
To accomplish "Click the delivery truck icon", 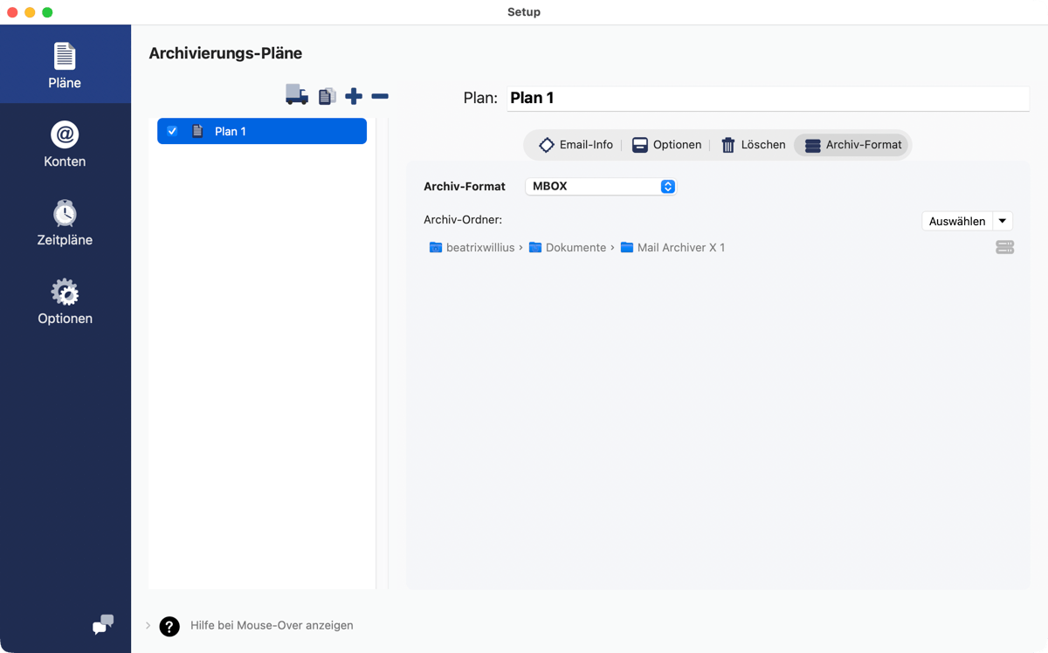I will pyautogui.click(x=297, y=95).
